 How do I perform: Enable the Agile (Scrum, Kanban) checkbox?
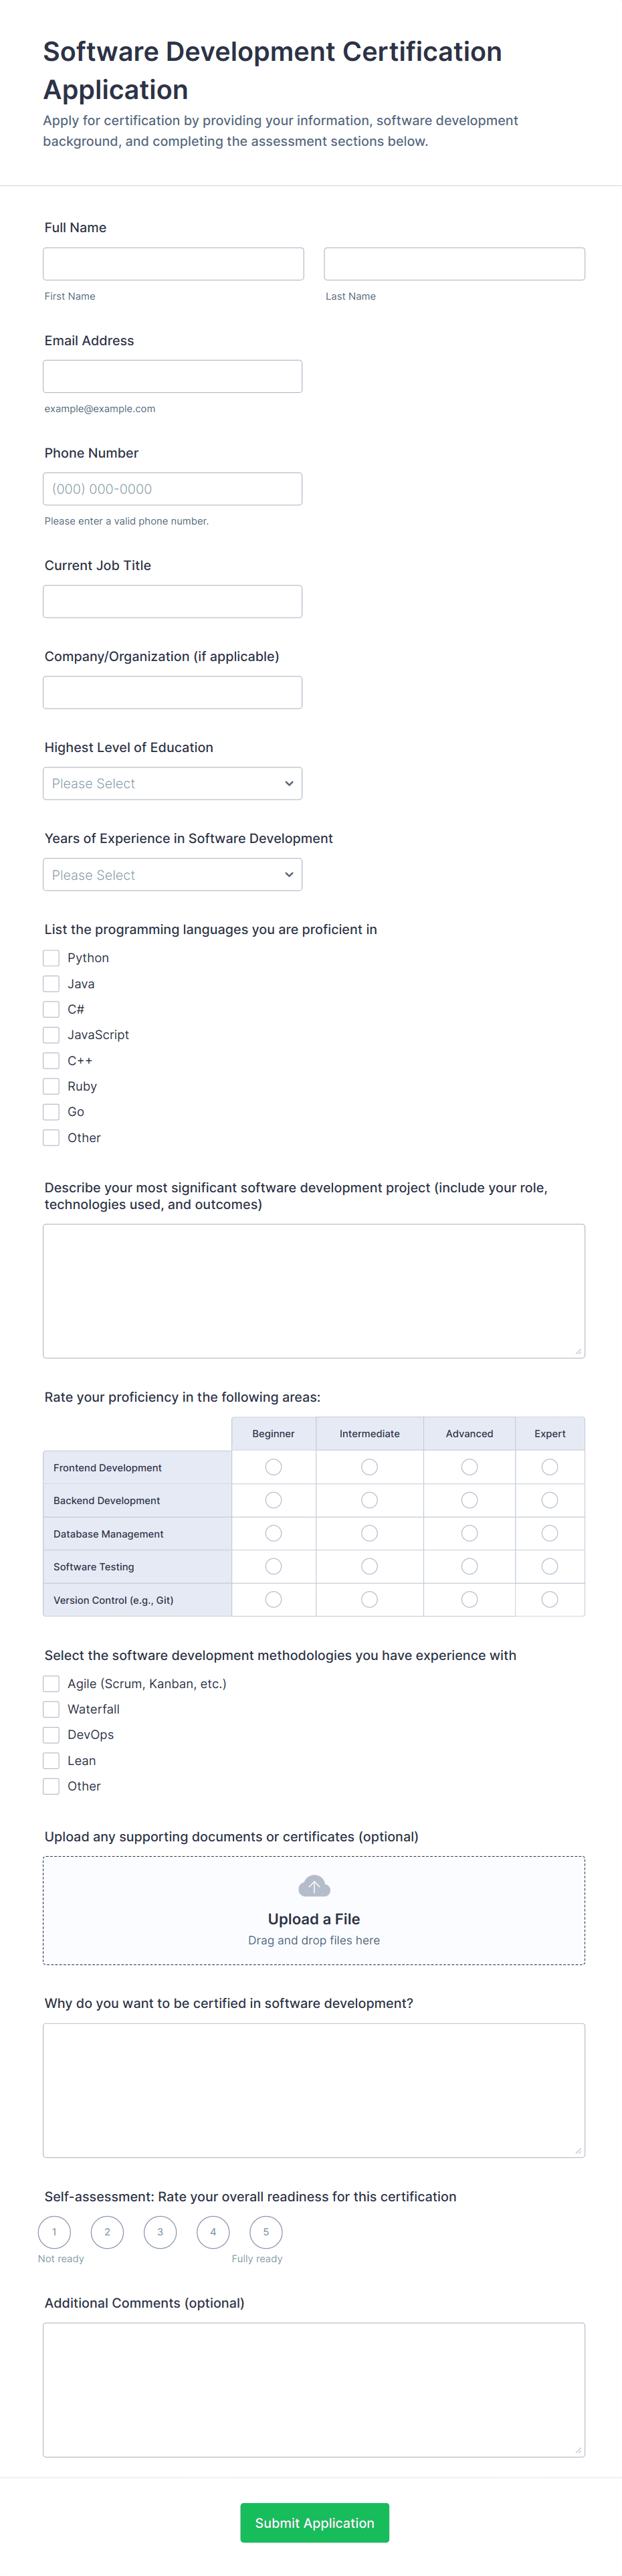pos(51,1684)
